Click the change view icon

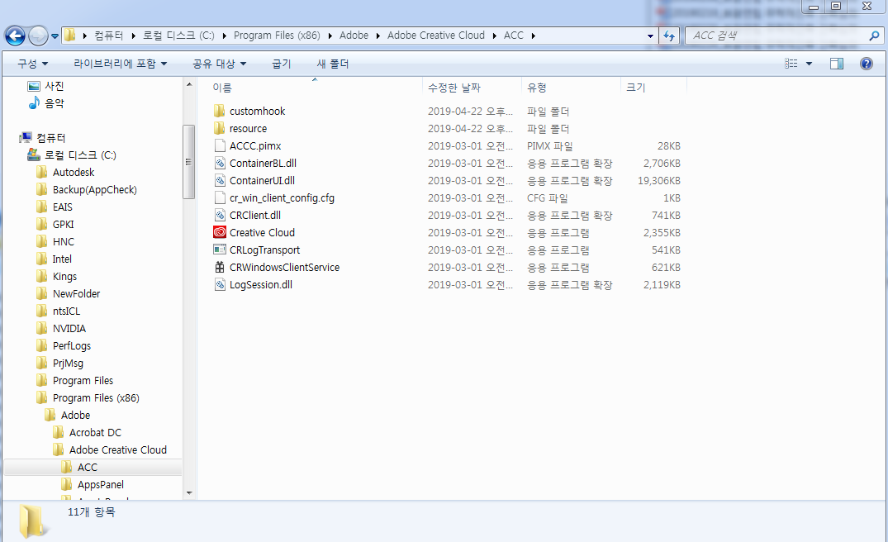[791, 64]
